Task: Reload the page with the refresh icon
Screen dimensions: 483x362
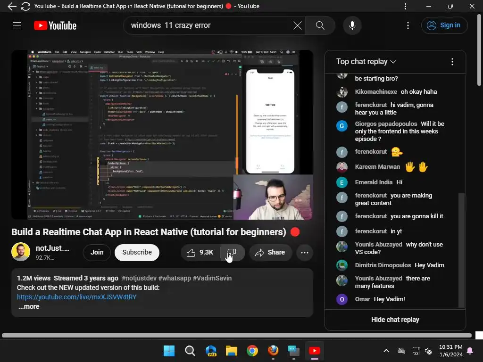Action: 25,6
